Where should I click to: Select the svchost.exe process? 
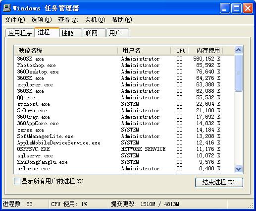[x=124, y=104]
